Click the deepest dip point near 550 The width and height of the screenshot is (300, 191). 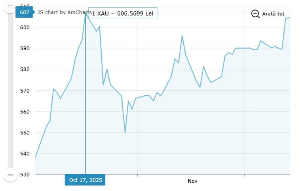pos(125,132)
